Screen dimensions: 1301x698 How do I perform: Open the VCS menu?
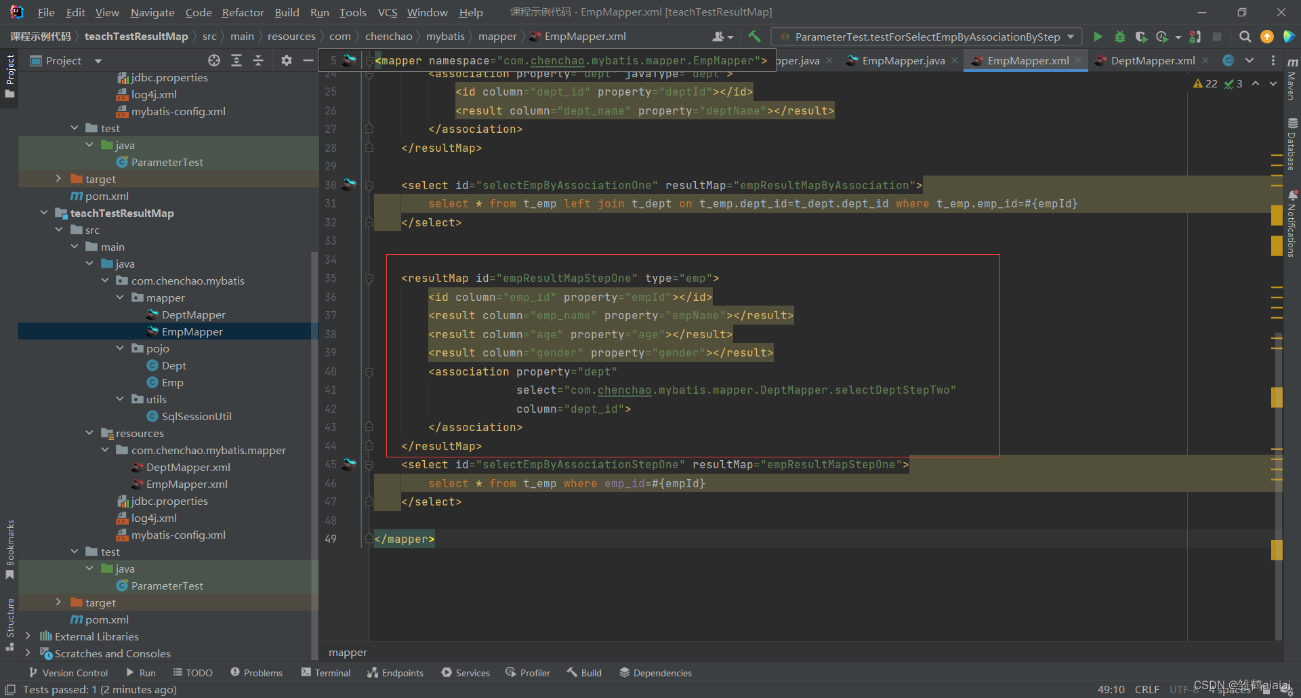click(388, 12)
